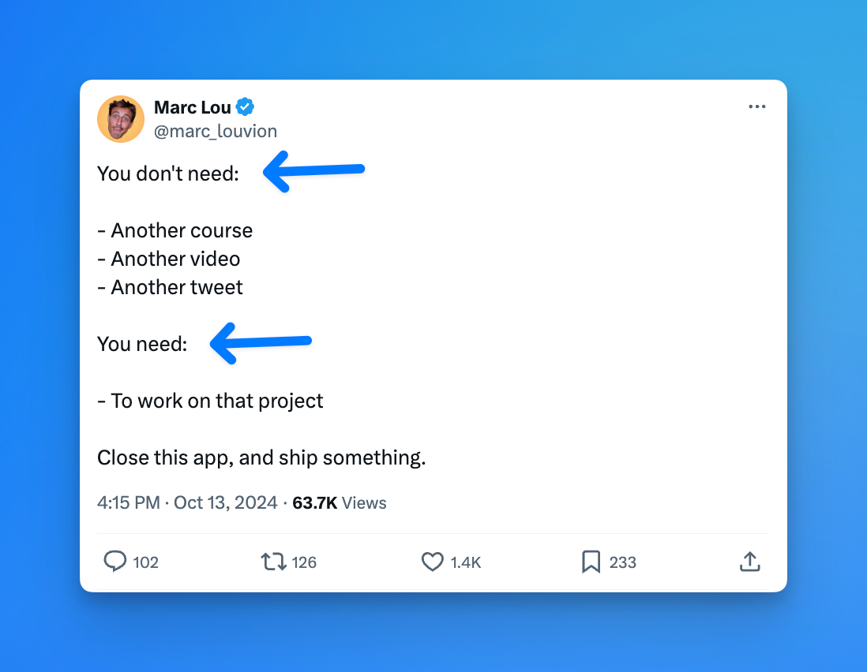Click the 1.4K like count
867x672 pixels.
(x=467, y=562)
